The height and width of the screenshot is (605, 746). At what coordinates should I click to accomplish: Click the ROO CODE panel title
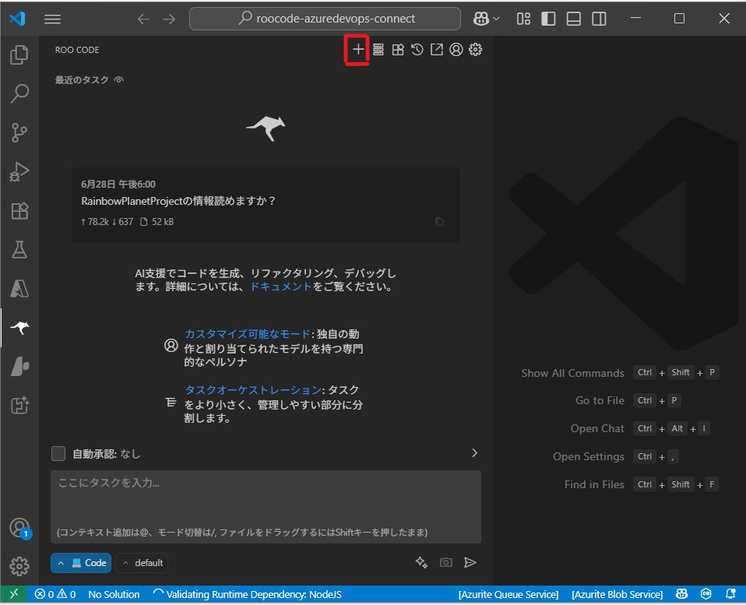point(77,50)
